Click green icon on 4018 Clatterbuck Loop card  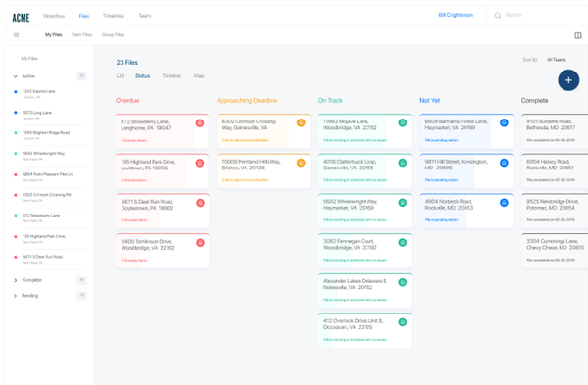pyautogui.click(x=403, y=163)
